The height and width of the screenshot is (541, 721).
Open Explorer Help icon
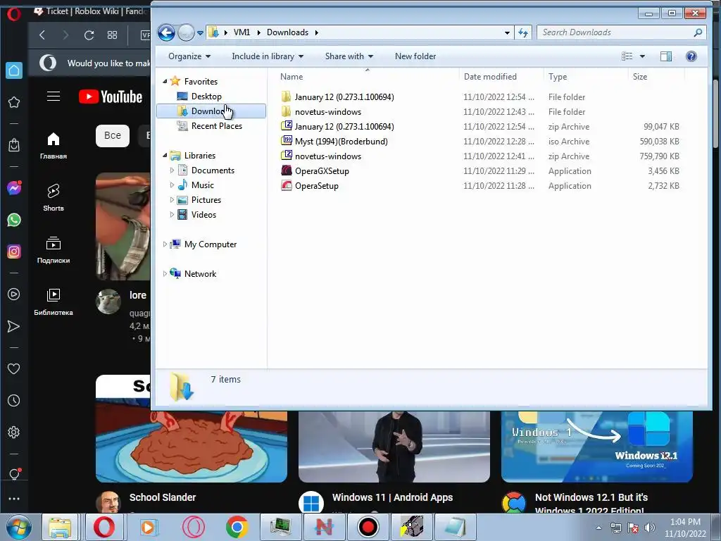691,56
